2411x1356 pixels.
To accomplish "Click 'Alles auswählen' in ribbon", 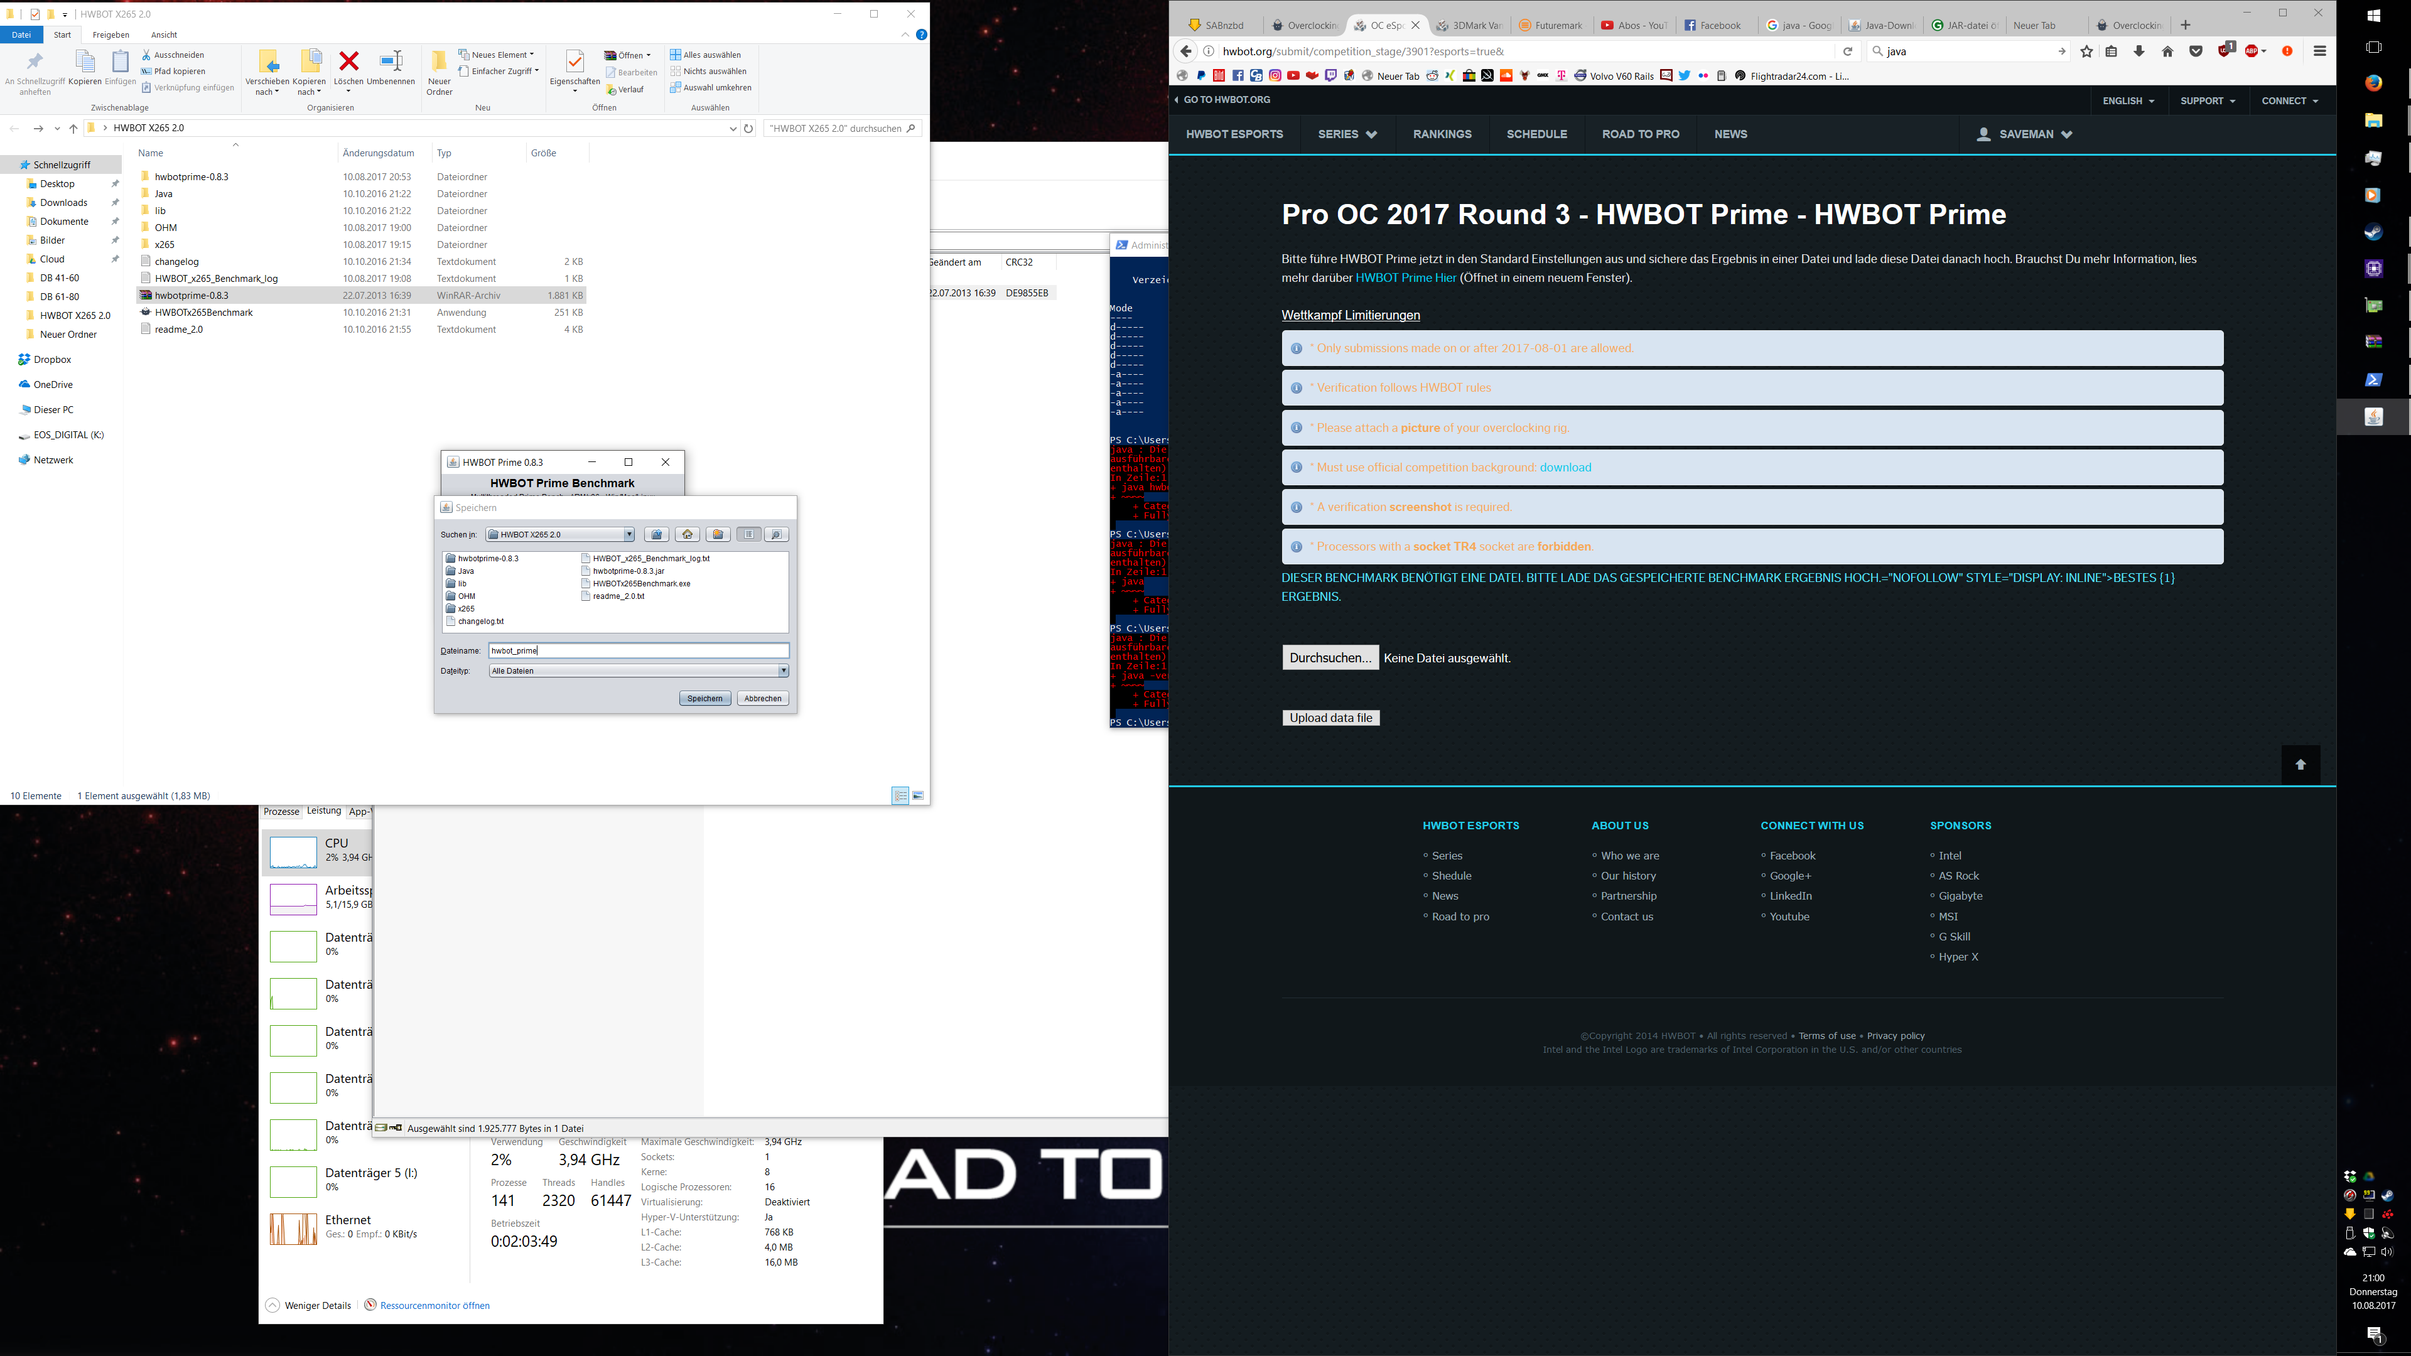I will (706, 55).
